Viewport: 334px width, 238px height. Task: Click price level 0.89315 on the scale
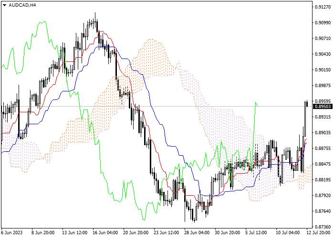324,117
